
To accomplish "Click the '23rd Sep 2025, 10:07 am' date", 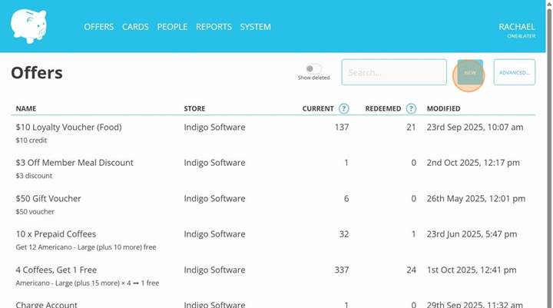I will (x=475, y=128).
